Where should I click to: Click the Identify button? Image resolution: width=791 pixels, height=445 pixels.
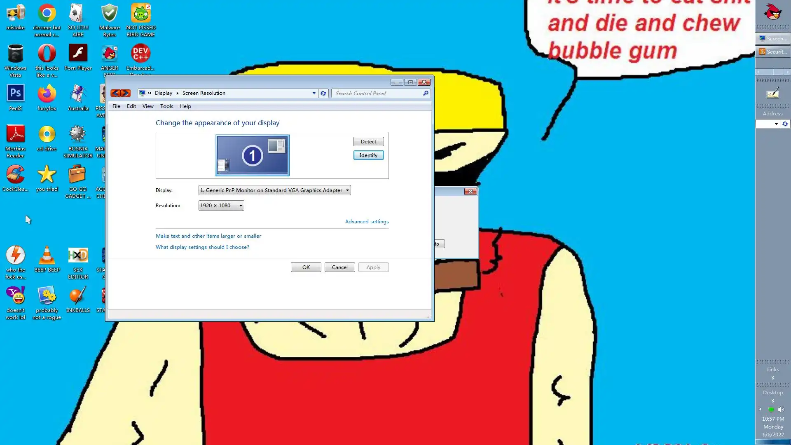click(368, 155)
